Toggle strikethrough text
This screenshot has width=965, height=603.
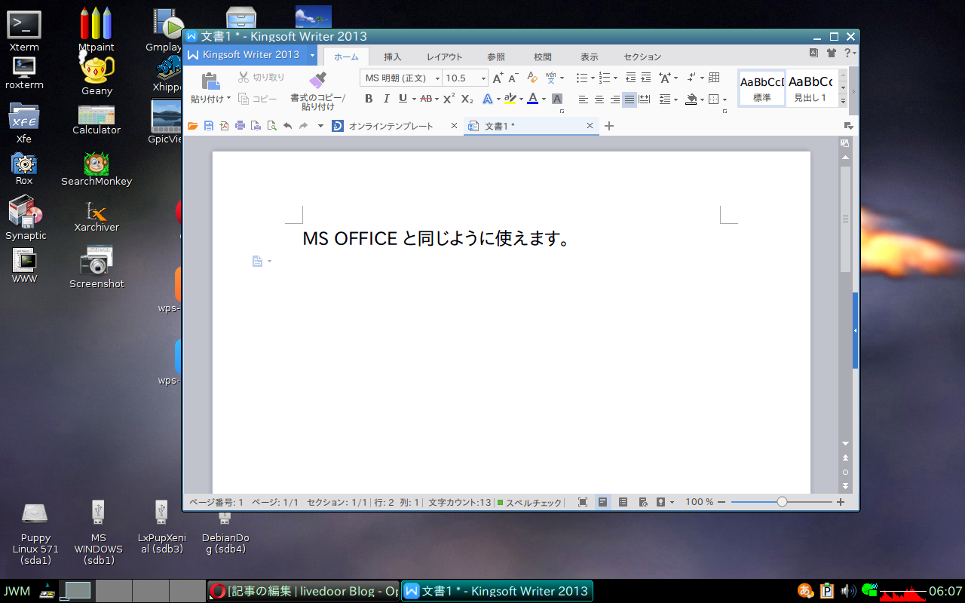point(426,99)
